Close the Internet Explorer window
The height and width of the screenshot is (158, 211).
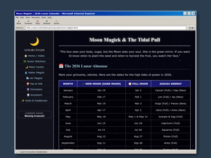coord(193,14)
